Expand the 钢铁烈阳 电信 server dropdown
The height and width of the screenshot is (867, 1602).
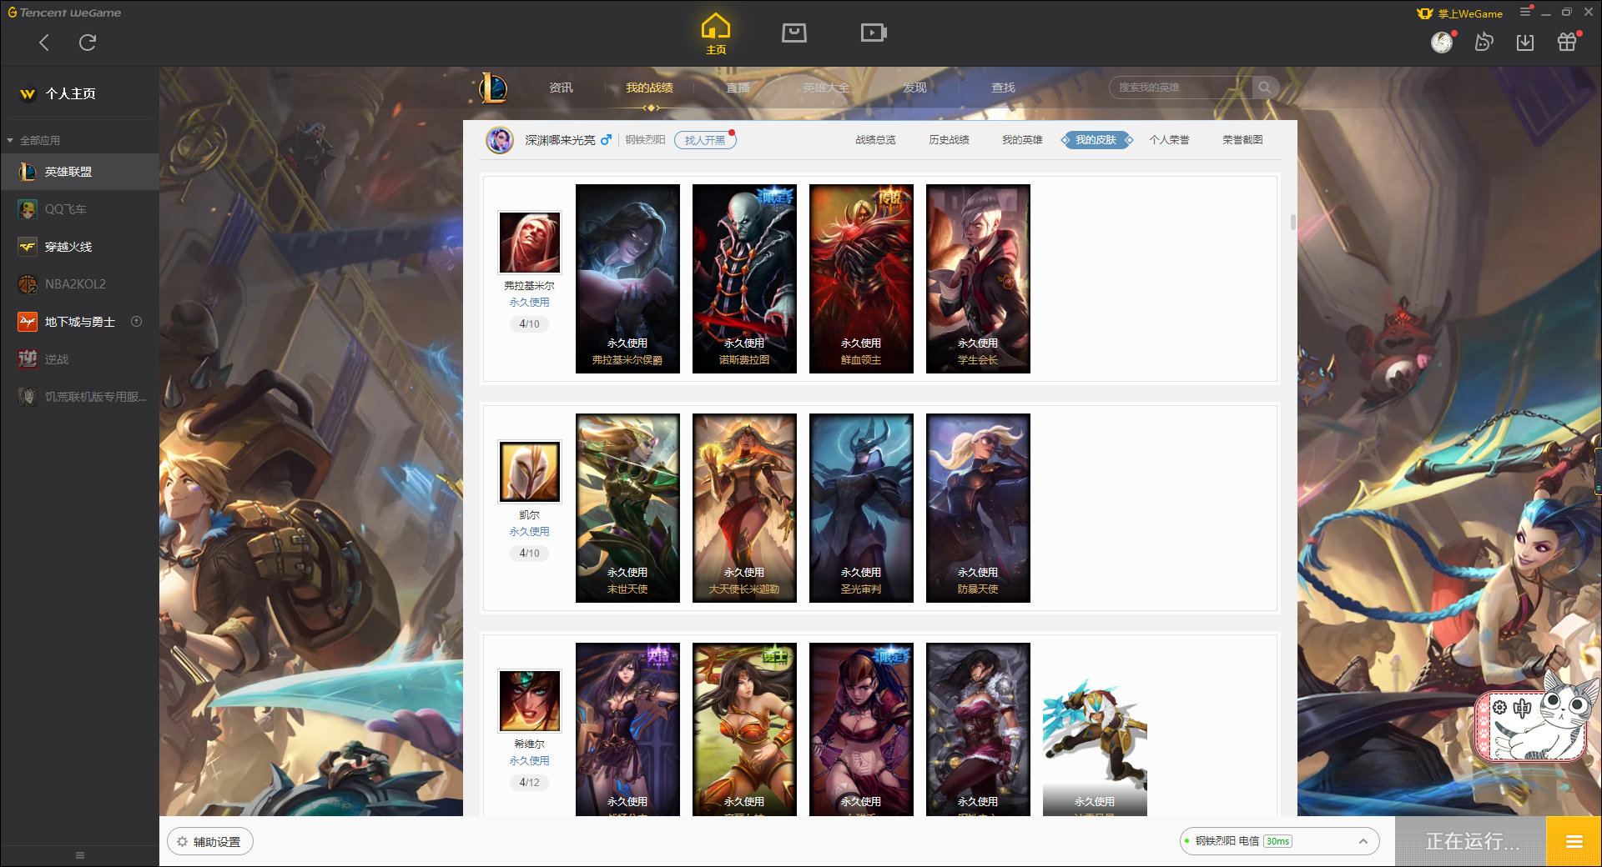(1280, 841)
